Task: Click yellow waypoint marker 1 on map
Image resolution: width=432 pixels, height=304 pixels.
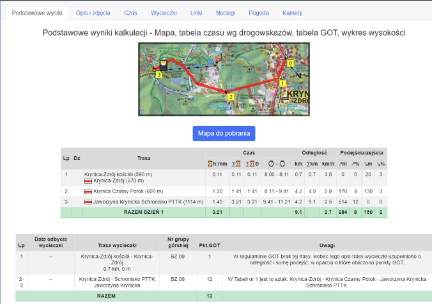Action: click(282, 83)
